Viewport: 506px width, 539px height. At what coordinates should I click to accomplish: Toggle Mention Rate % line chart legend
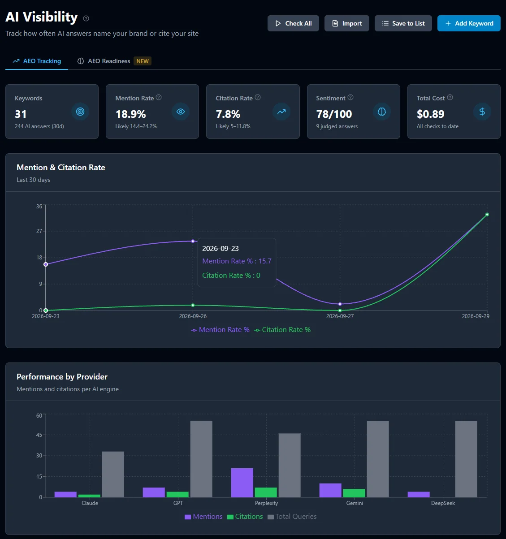[x=220, y=330]
